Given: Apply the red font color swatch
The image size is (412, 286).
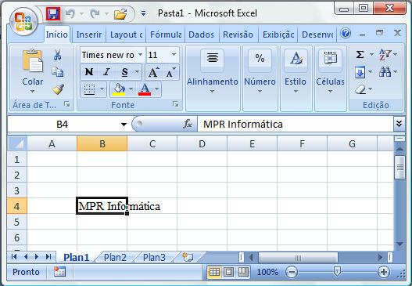Looking at the screenshot, I should coord(145,89).
